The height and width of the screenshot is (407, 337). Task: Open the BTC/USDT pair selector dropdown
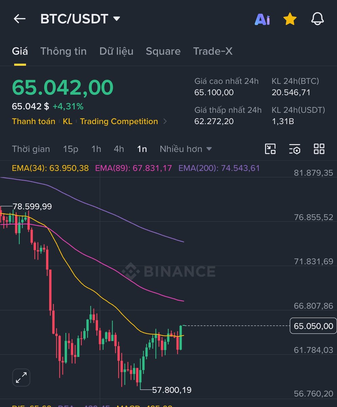(80, 19)
